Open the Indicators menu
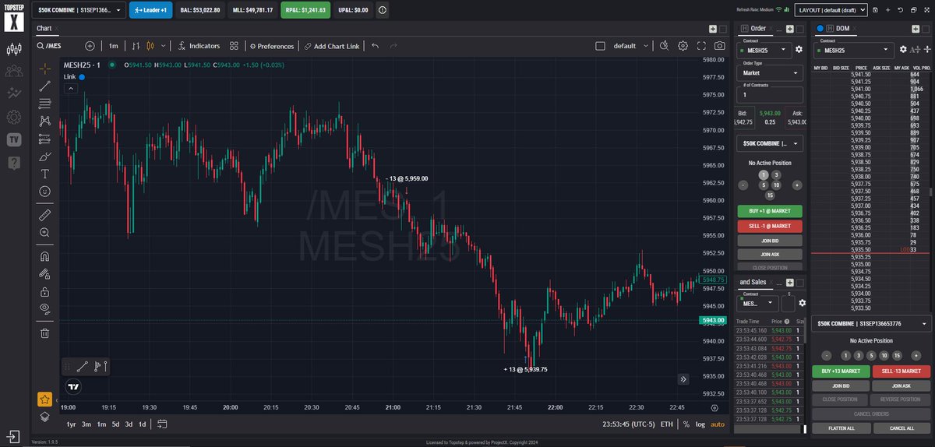The width and height of the screenshot is (935, 447). [x=199, y=46]
